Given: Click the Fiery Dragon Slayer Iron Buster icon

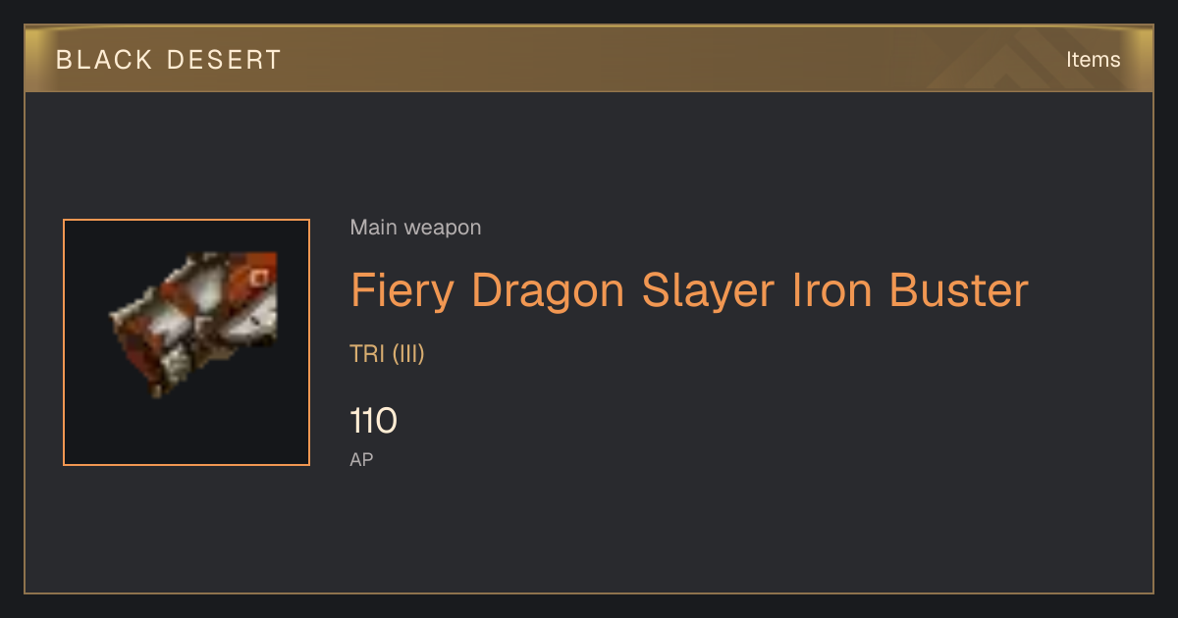Looking at the screenshot, I should 193,325.
